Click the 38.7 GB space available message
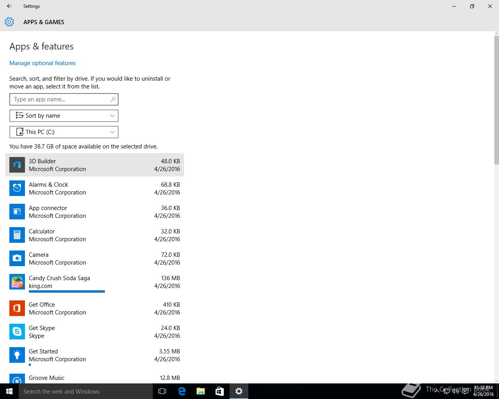 83,147
